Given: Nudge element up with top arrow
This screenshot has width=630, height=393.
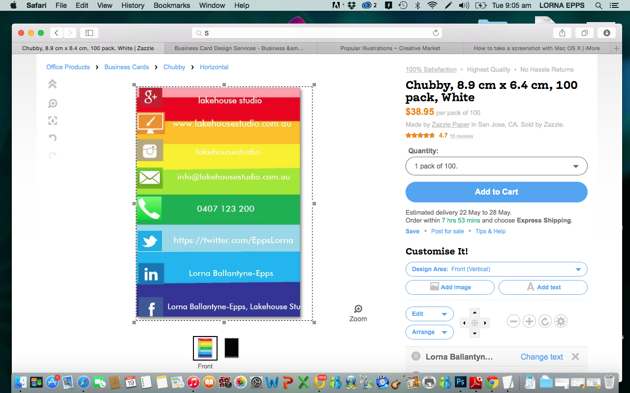Looking at the screenshot, I should (x=474, y=312).
